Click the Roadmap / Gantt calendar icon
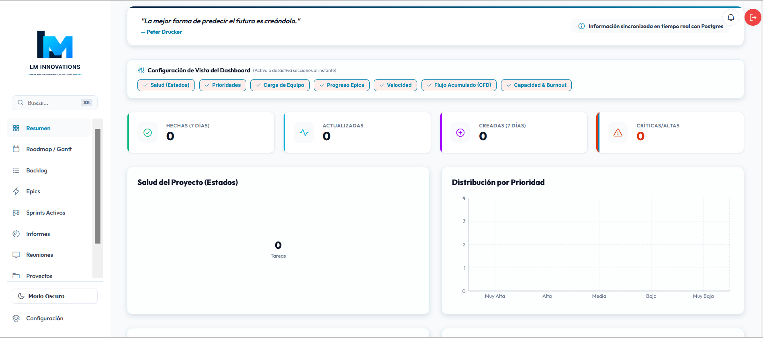763x338 pixels. [x=16, y=149]
